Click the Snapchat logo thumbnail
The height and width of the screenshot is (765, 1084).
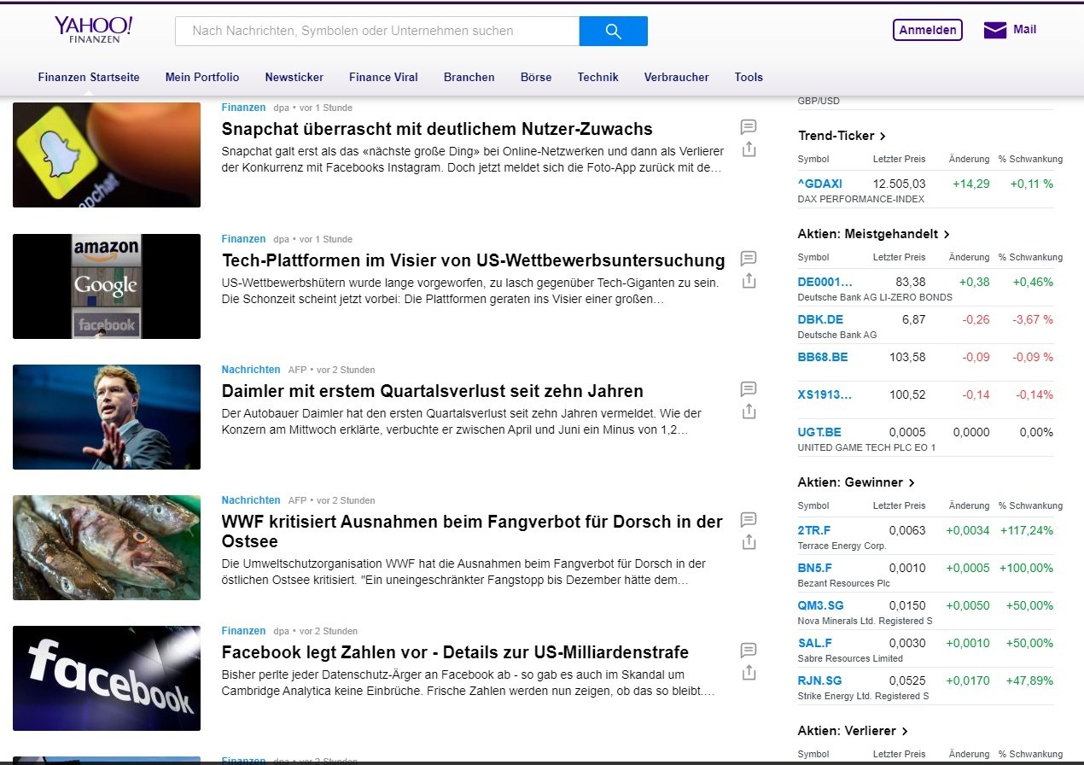[107, 155]
